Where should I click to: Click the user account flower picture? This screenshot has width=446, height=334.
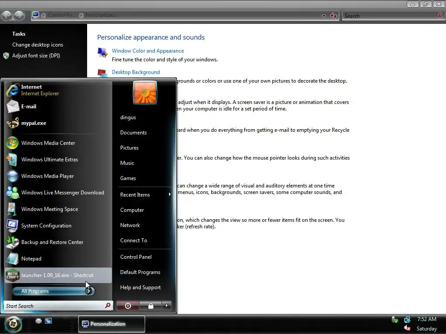pyautogui.click(x=145, y=93)
